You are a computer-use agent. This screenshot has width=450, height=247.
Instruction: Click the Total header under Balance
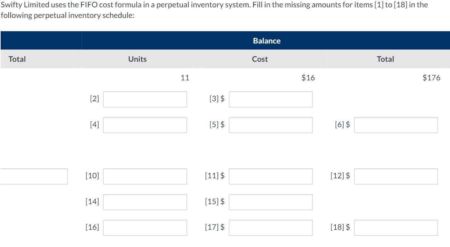(x=386, y=59)
